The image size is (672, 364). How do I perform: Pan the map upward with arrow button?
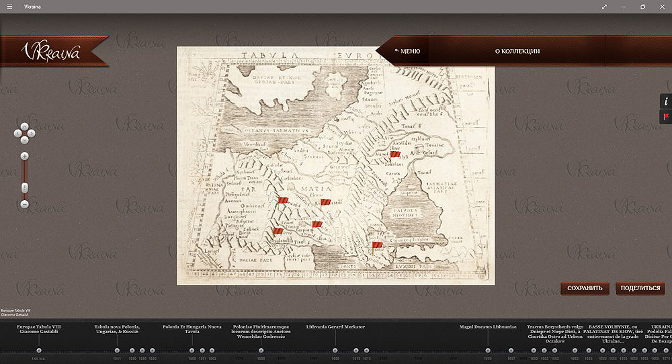coord(24,127)
